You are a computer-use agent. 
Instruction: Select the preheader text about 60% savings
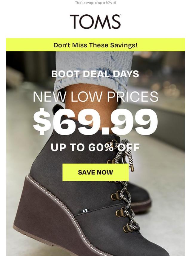(95, 3)
